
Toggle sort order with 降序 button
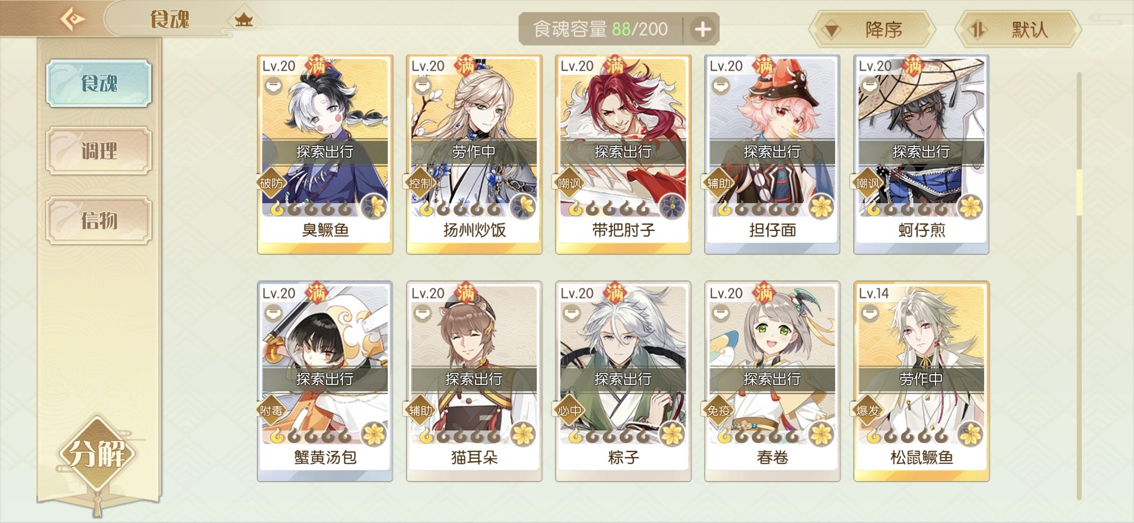872,30
